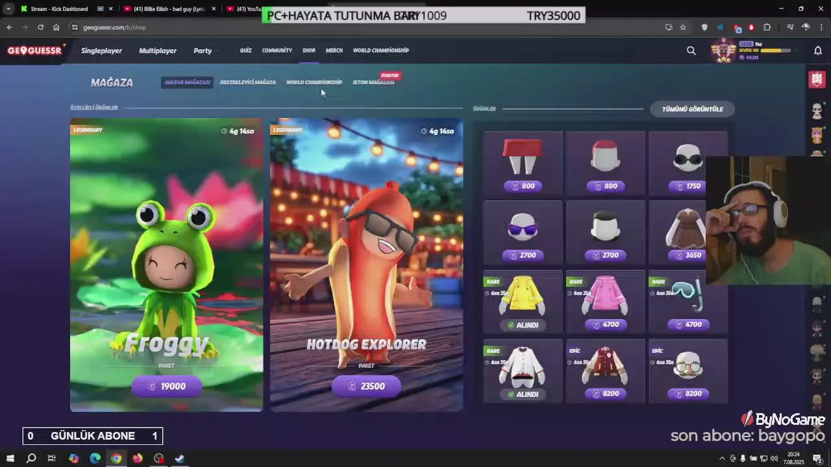The width and height of the screenshot is (831, 467).
Task: Click the GeoGuessr logo
Action: point(34,51)
